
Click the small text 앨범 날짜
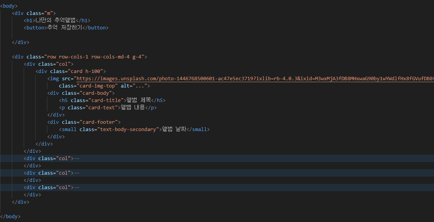(174, 130)
